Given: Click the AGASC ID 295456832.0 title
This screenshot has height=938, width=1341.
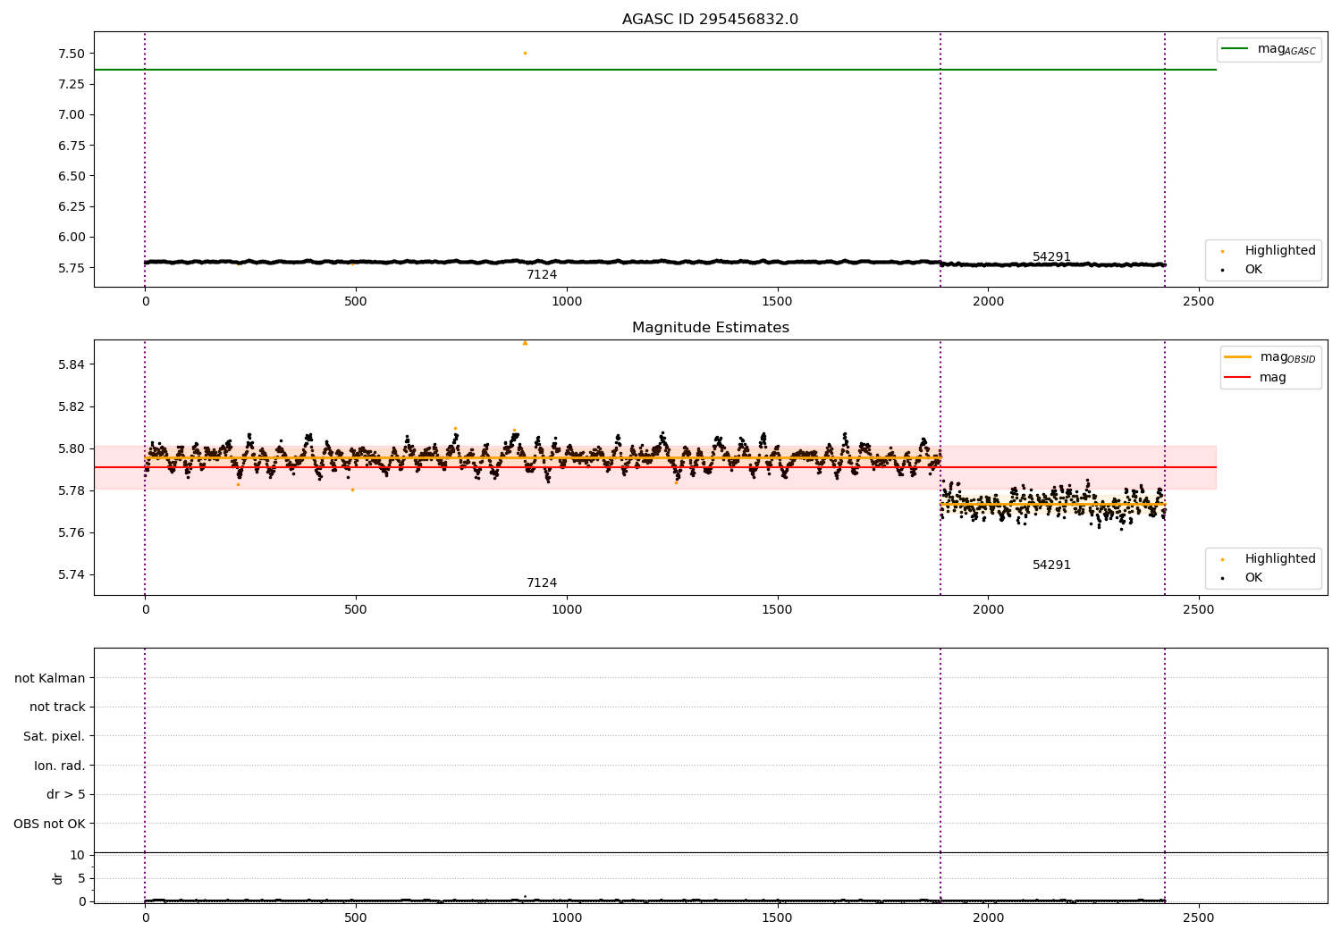Looking at the screenshot, I should click(x=710, y=20).
